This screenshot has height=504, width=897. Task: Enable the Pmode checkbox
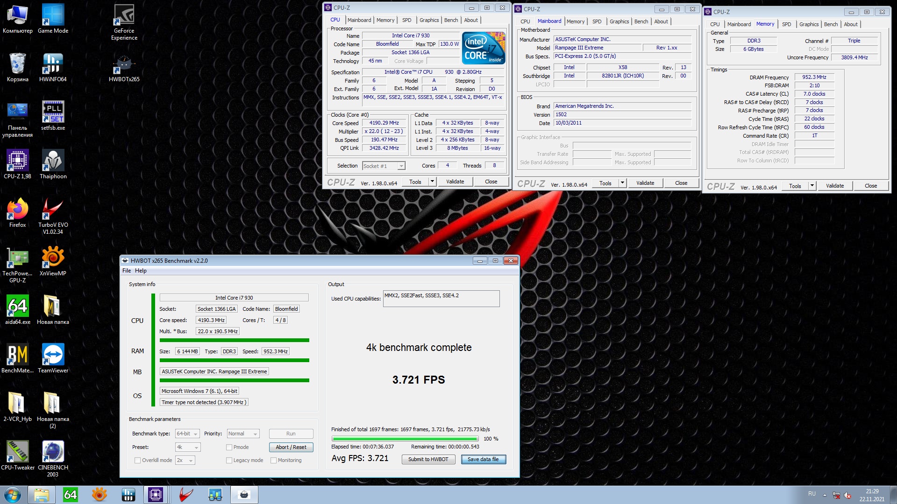pyautogui.click(x=229, y=447)
